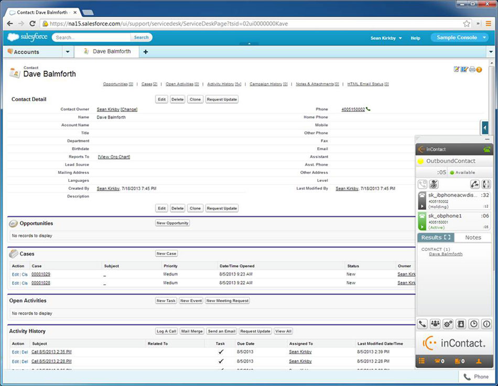Open help for this page

[x=479, y=70]
